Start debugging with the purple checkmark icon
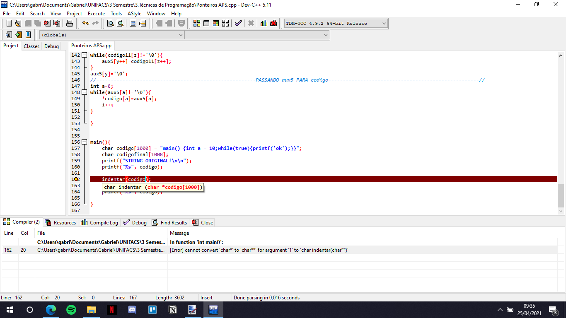566x318 pixels. [x=238, y=23]
